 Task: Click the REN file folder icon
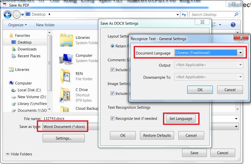(x=66, y=76)
